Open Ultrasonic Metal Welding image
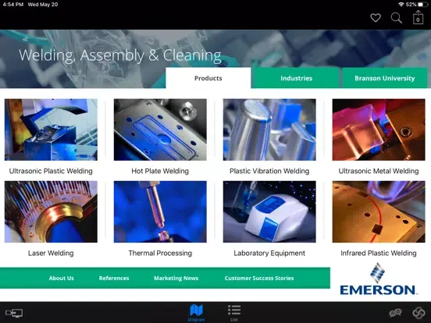 click(379, 130)
